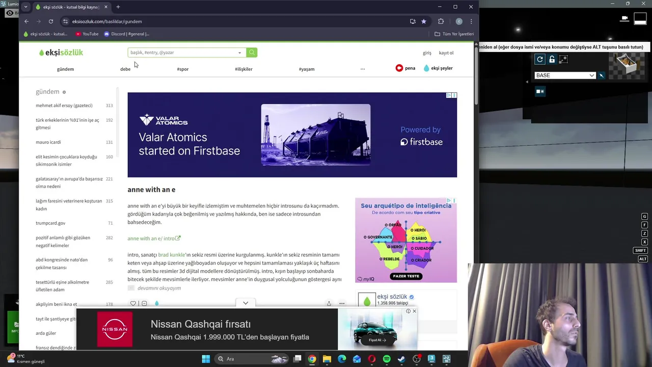Click the Valar Atomics banner ad
Viewport: 652px width, 367px height.
tap(292, 135)
